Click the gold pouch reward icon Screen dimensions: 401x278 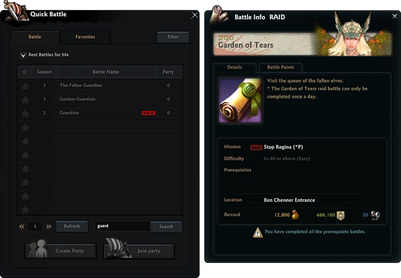[x=295, y=215]
